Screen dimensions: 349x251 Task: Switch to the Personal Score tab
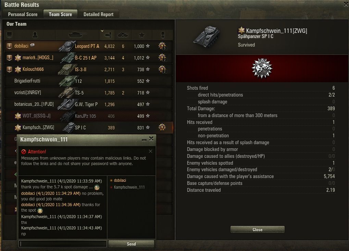[23, 14]
